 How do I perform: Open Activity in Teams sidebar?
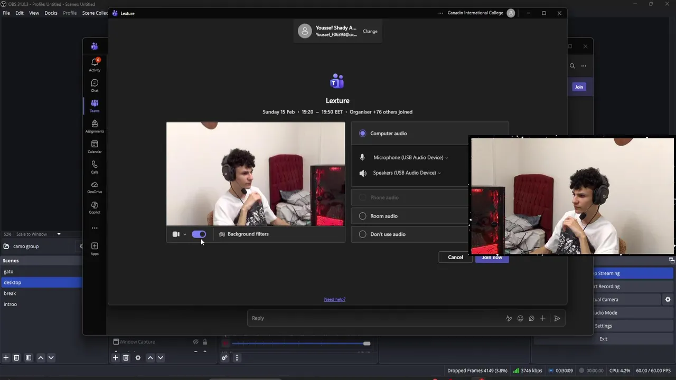(95, 65)
